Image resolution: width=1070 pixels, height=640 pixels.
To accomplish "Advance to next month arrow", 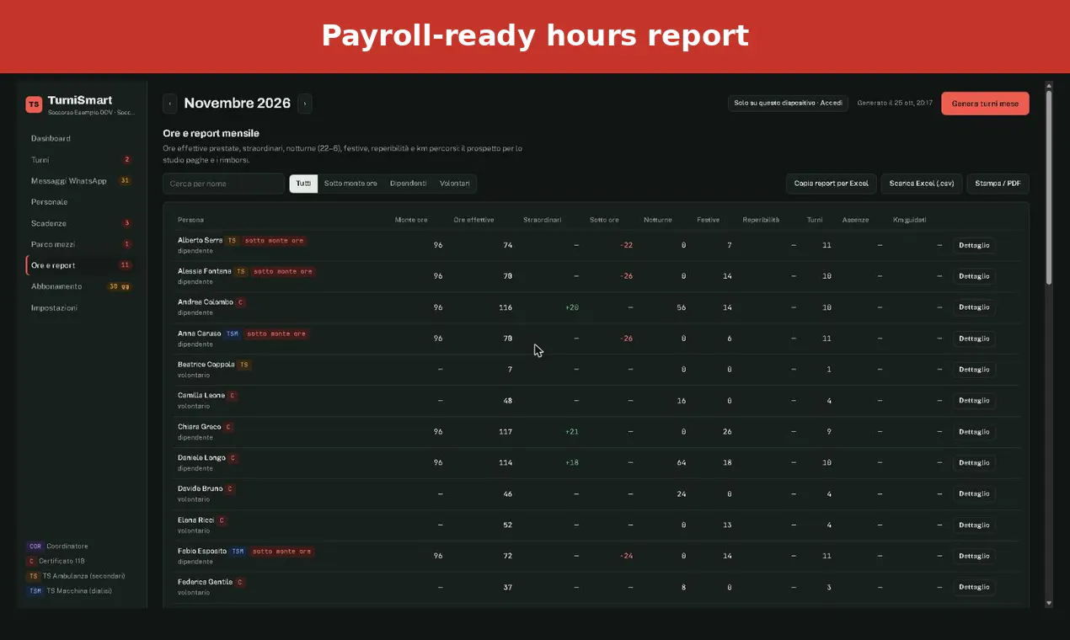I will point(304,104).
